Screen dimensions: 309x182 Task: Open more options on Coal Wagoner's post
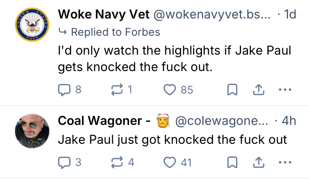pyautogui.click(x=285, y=162)
